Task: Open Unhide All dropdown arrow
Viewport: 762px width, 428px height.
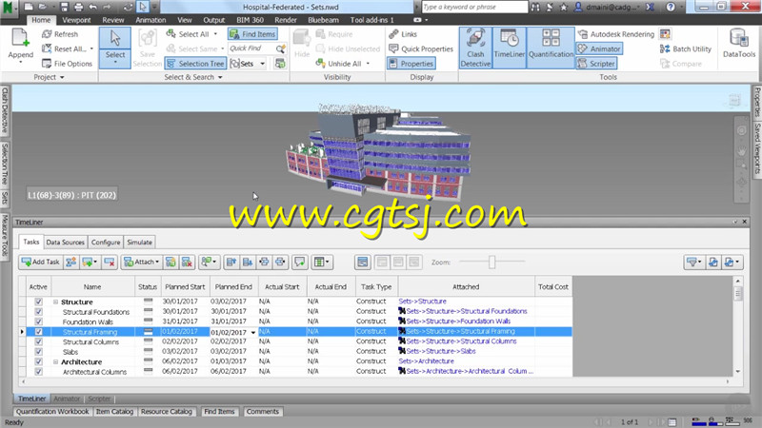Action: pos(368,64)
